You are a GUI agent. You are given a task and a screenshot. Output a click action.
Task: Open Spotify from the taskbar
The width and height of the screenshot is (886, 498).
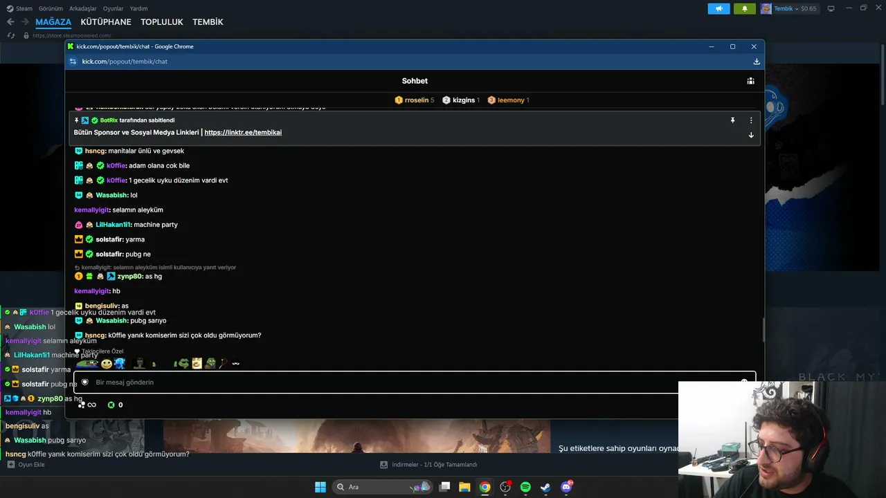[x=525, y=487]
